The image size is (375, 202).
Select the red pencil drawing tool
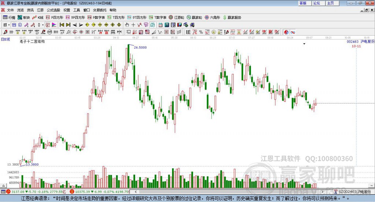click(x=5, y=32)
